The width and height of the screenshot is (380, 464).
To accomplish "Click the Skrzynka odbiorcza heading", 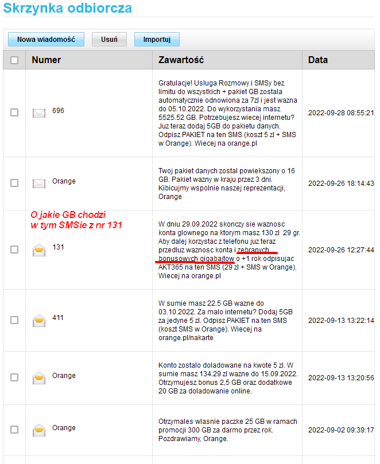I will (x=68, y=9).
